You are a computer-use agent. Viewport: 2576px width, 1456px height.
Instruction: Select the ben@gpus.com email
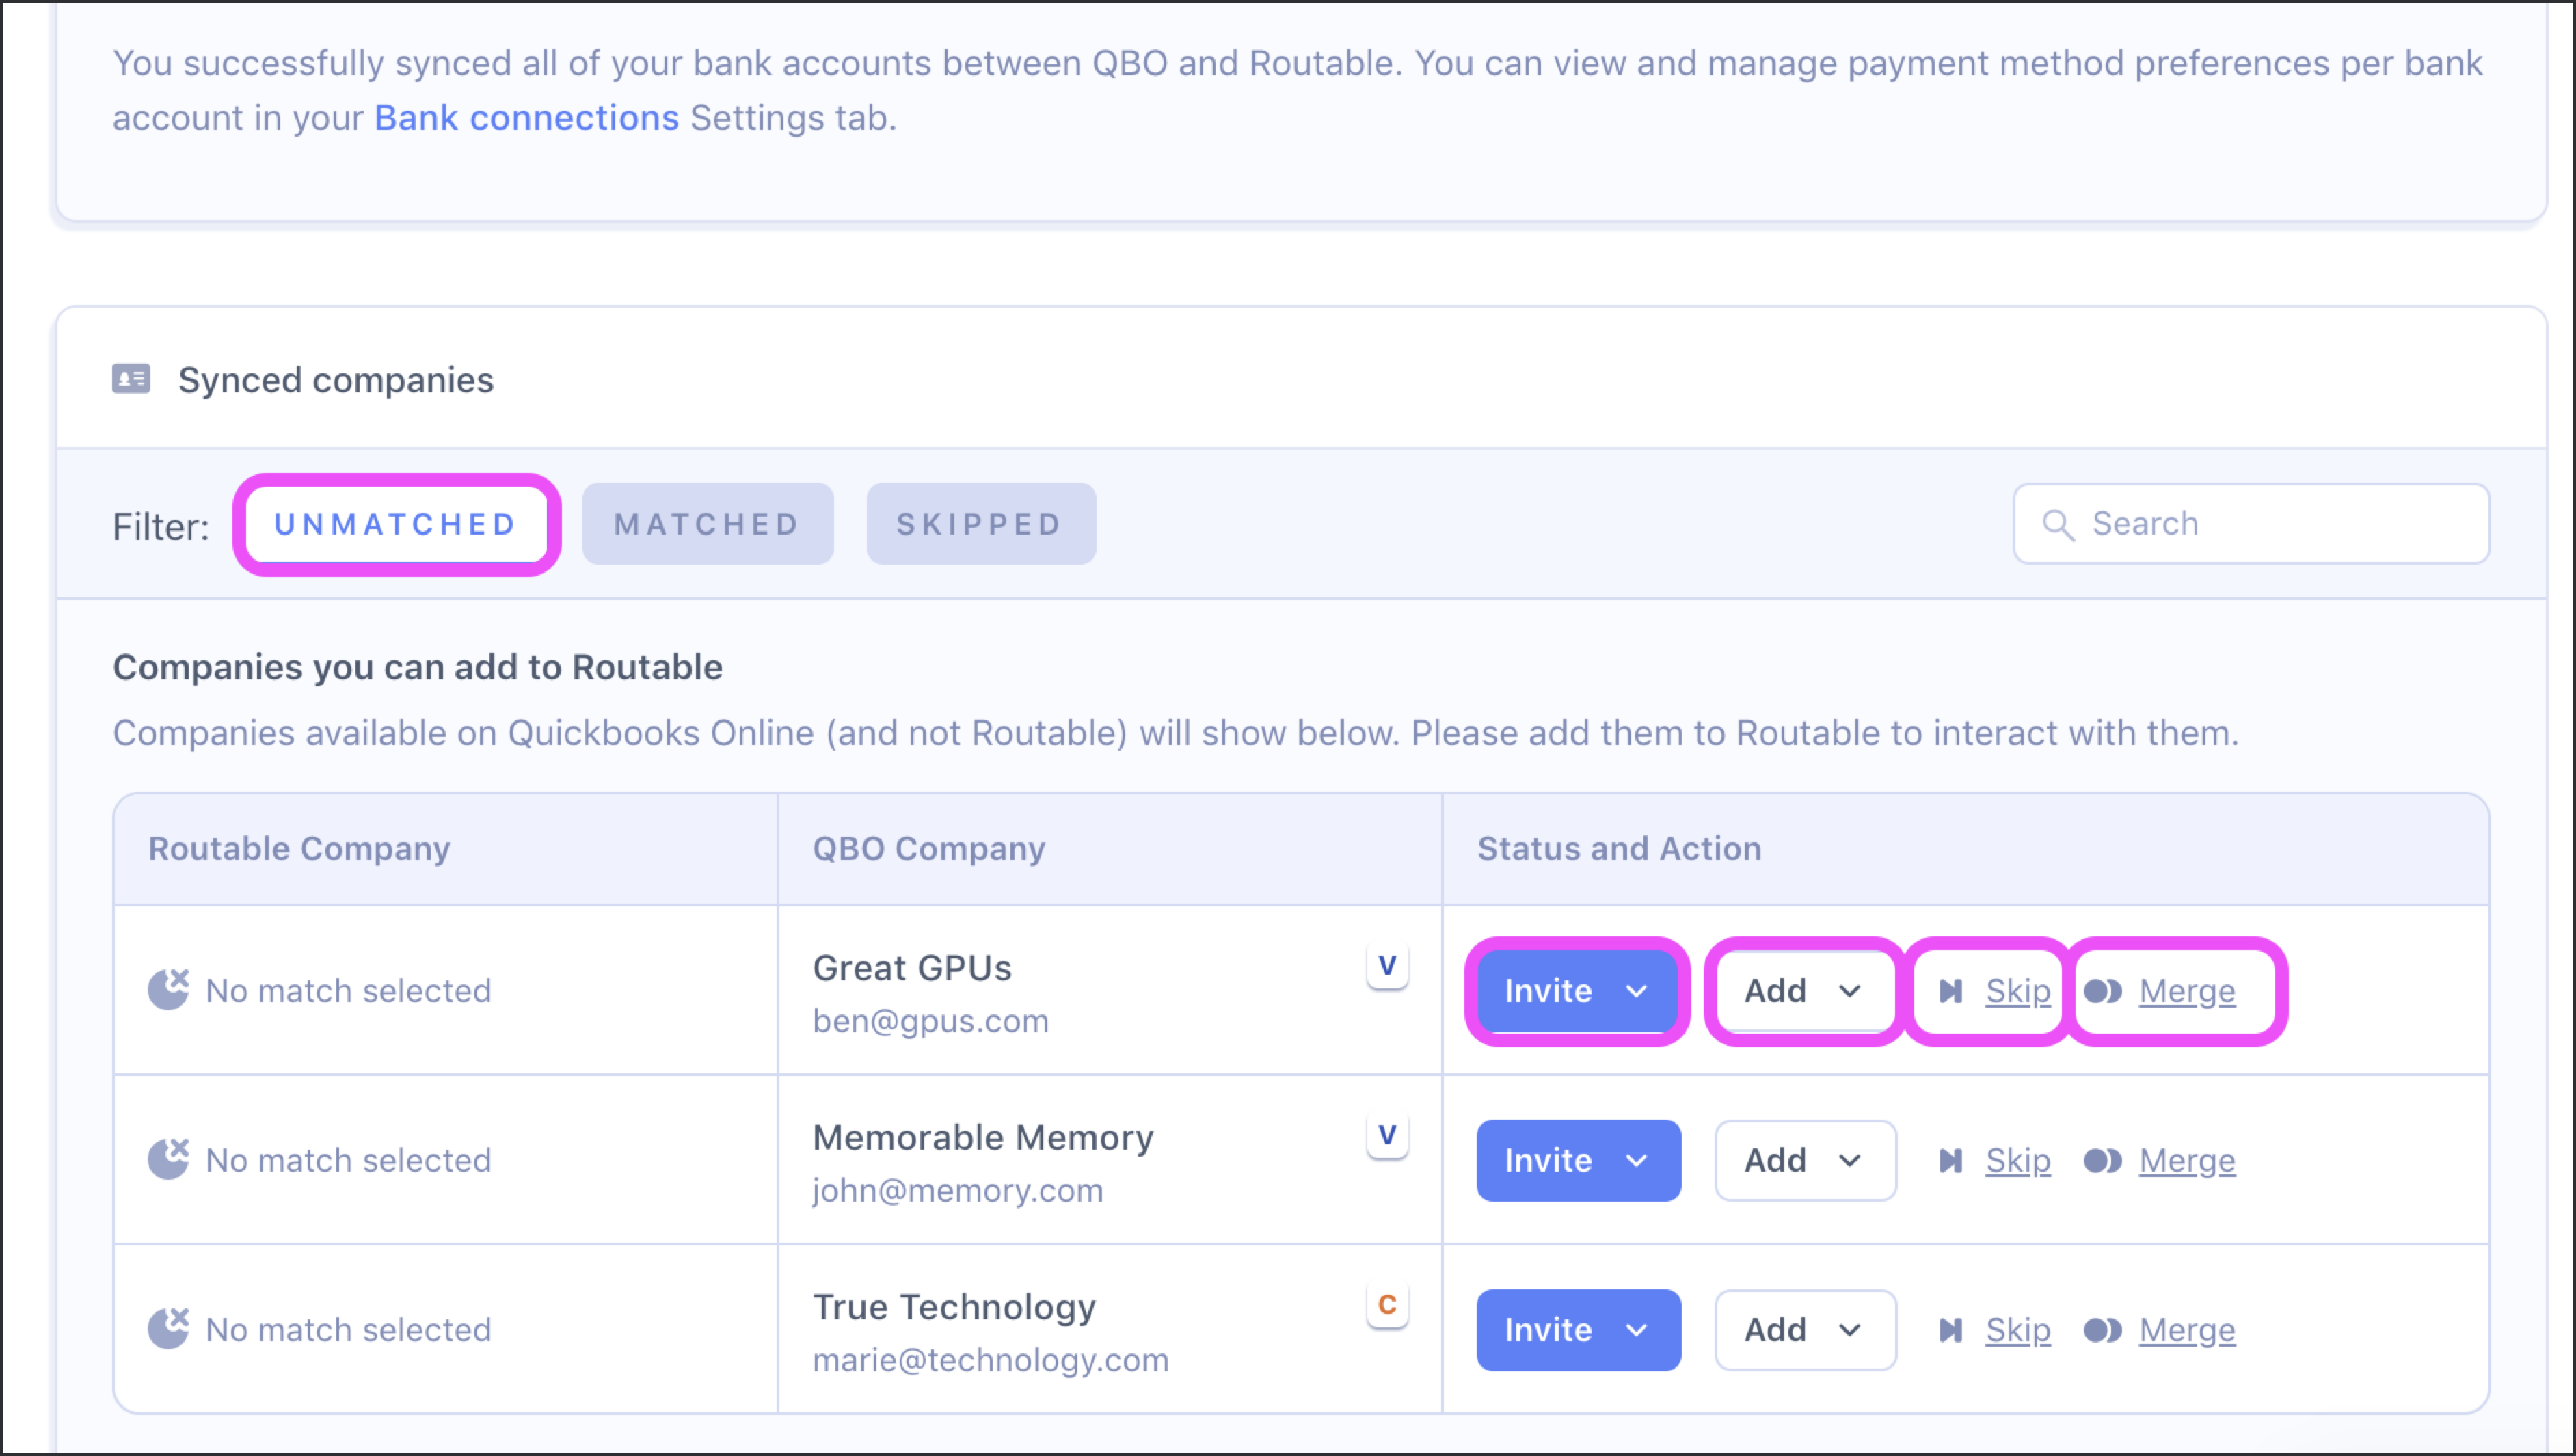[x=931, y=1021]
